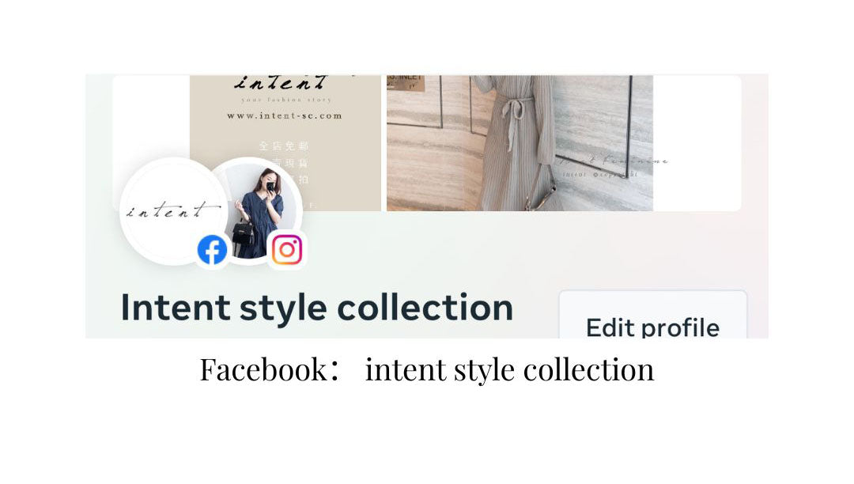
Task: Click the 'your fashion story' tagline
Action: pyautogui.click(x=285, y=100)
